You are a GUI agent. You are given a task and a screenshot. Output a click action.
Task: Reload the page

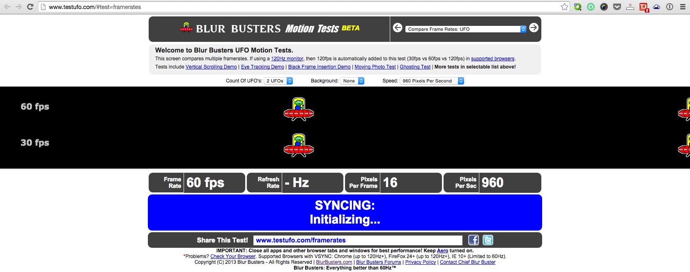(x=30, y=7)
